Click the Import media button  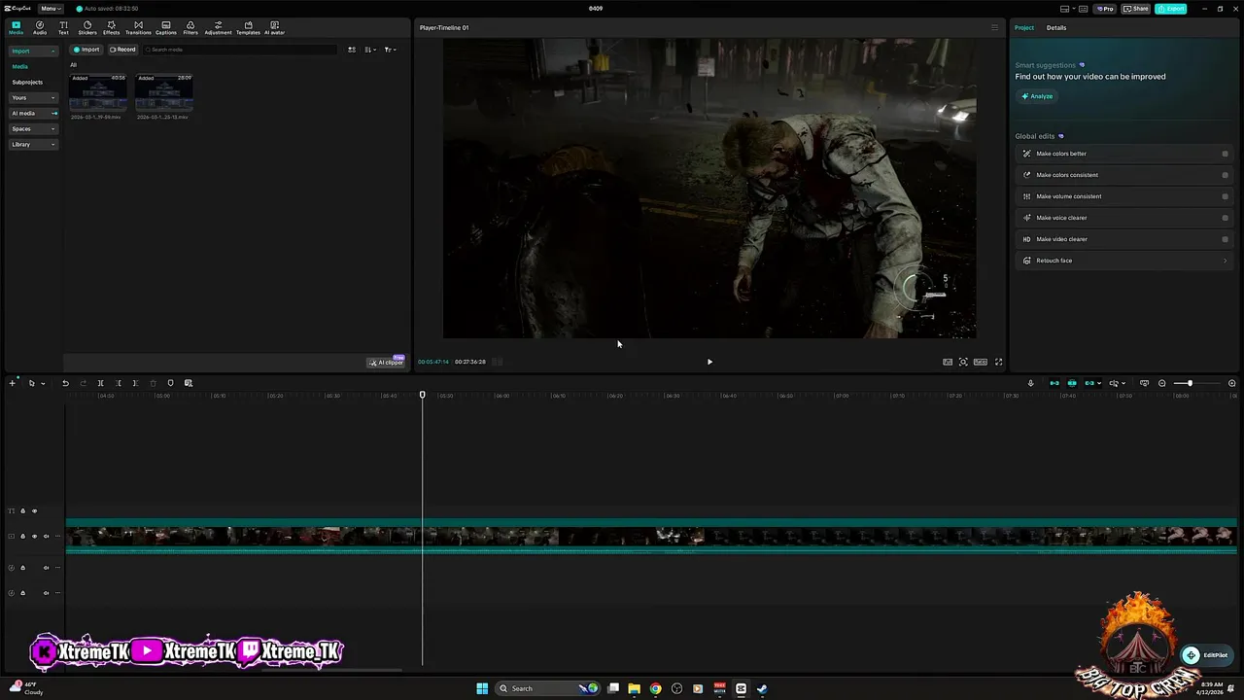click(x=86, y=50)
